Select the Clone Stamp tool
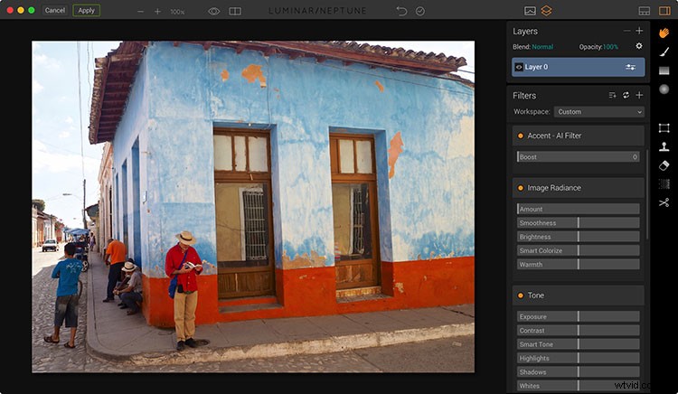The width and height of the screenshot is (678, 394). click(x=664, y=147)
